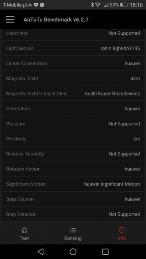This screenshot has width=146, height=259.
Task: Tap the Test home icon
Action: pos(24,230)
